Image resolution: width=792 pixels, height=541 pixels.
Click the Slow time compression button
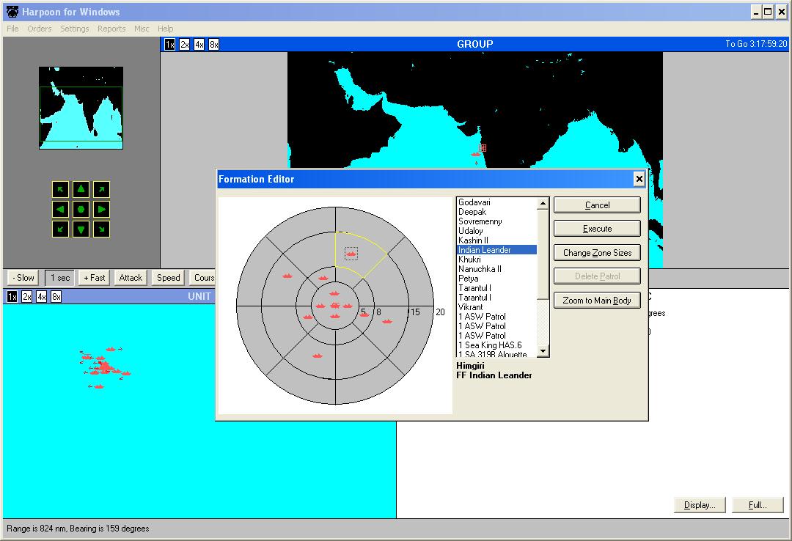pyautogui.click(x=23, y=278)
